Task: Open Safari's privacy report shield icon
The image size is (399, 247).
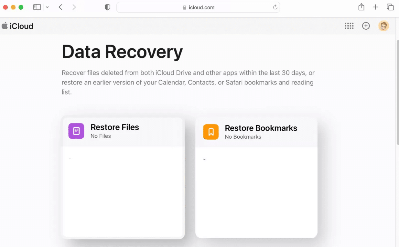Action: (107, 7)
